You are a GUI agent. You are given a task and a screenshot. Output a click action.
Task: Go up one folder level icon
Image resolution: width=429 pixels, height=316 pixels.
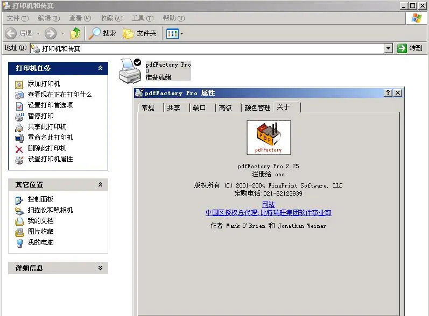point(75,33)
